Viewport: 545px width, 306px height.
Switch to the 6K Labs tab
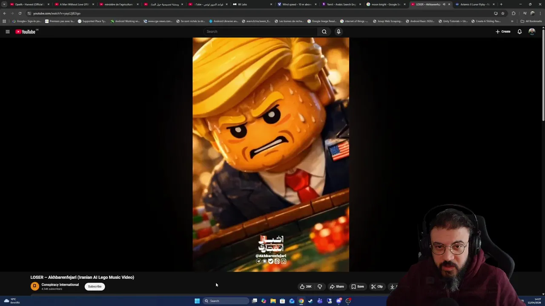point(252,4)
